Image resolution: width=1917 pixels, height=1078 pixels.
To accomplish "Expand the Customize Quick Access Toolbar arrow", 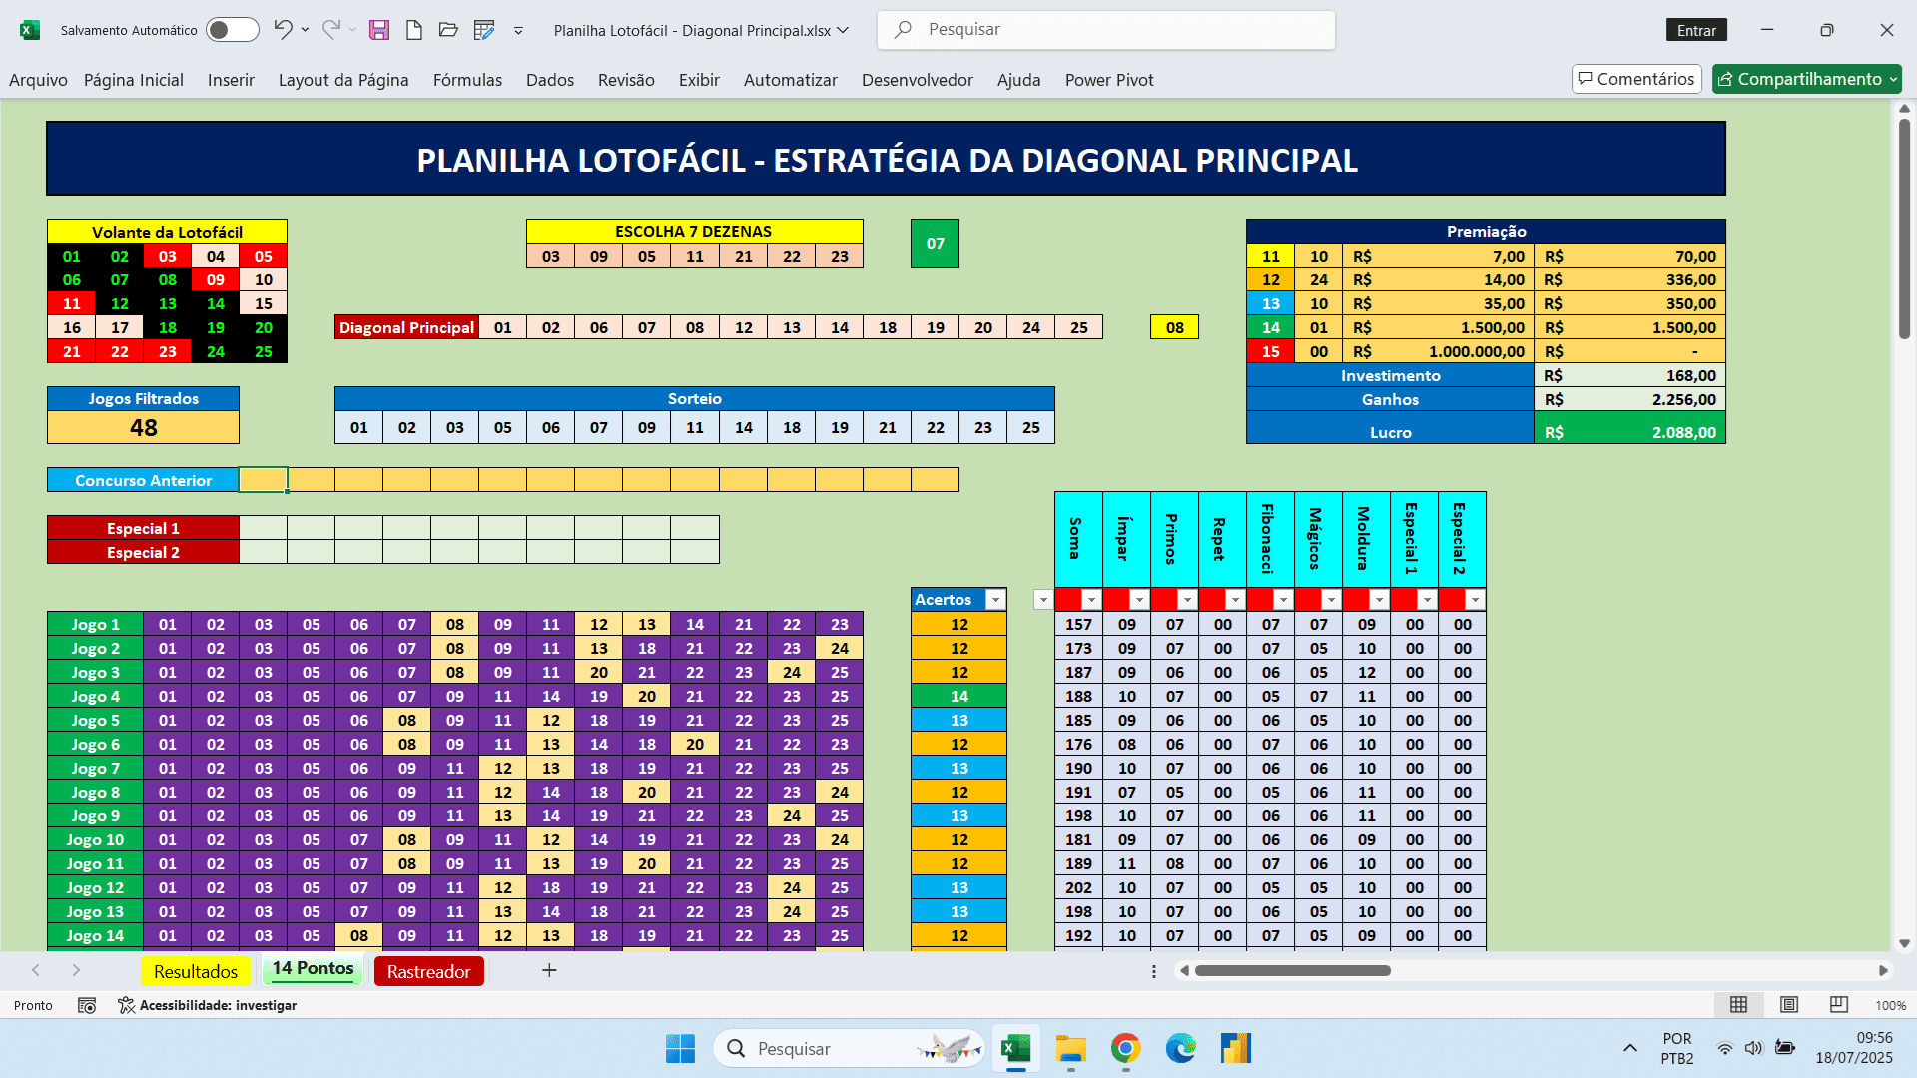I will (x=518, y=31).
